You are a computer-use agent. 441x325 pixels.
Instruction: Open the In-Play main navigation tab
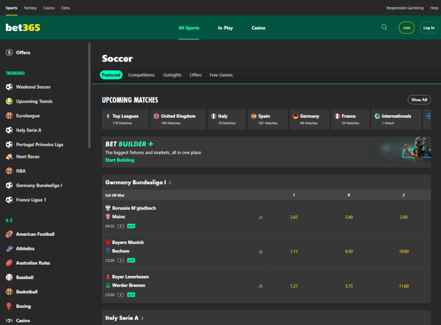pos(225,28)
